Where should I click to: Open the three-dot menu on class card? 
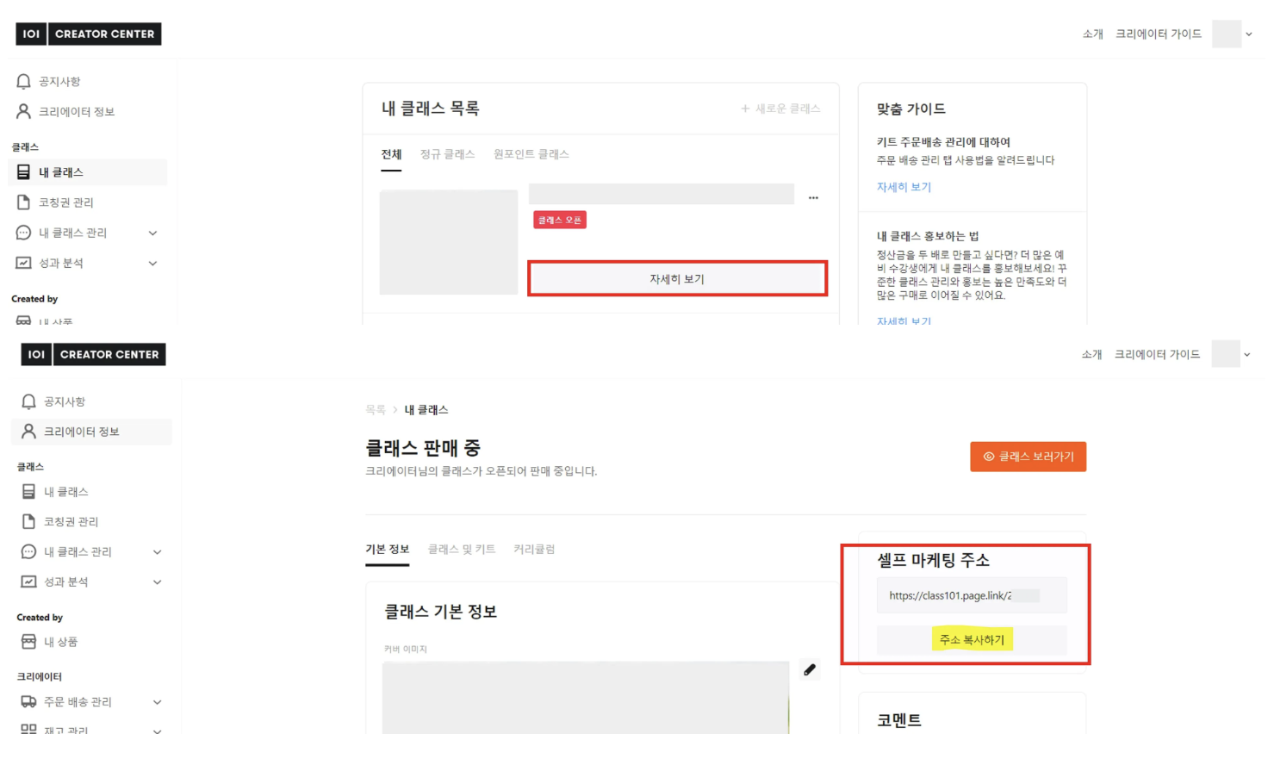point(813,198)
